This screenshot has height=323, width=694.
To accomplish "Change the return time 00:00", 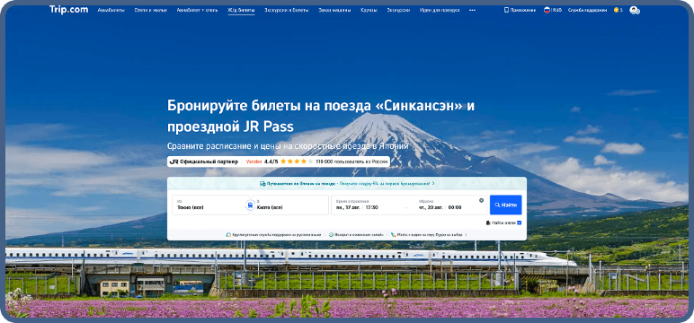I will [x=455, y=207].
